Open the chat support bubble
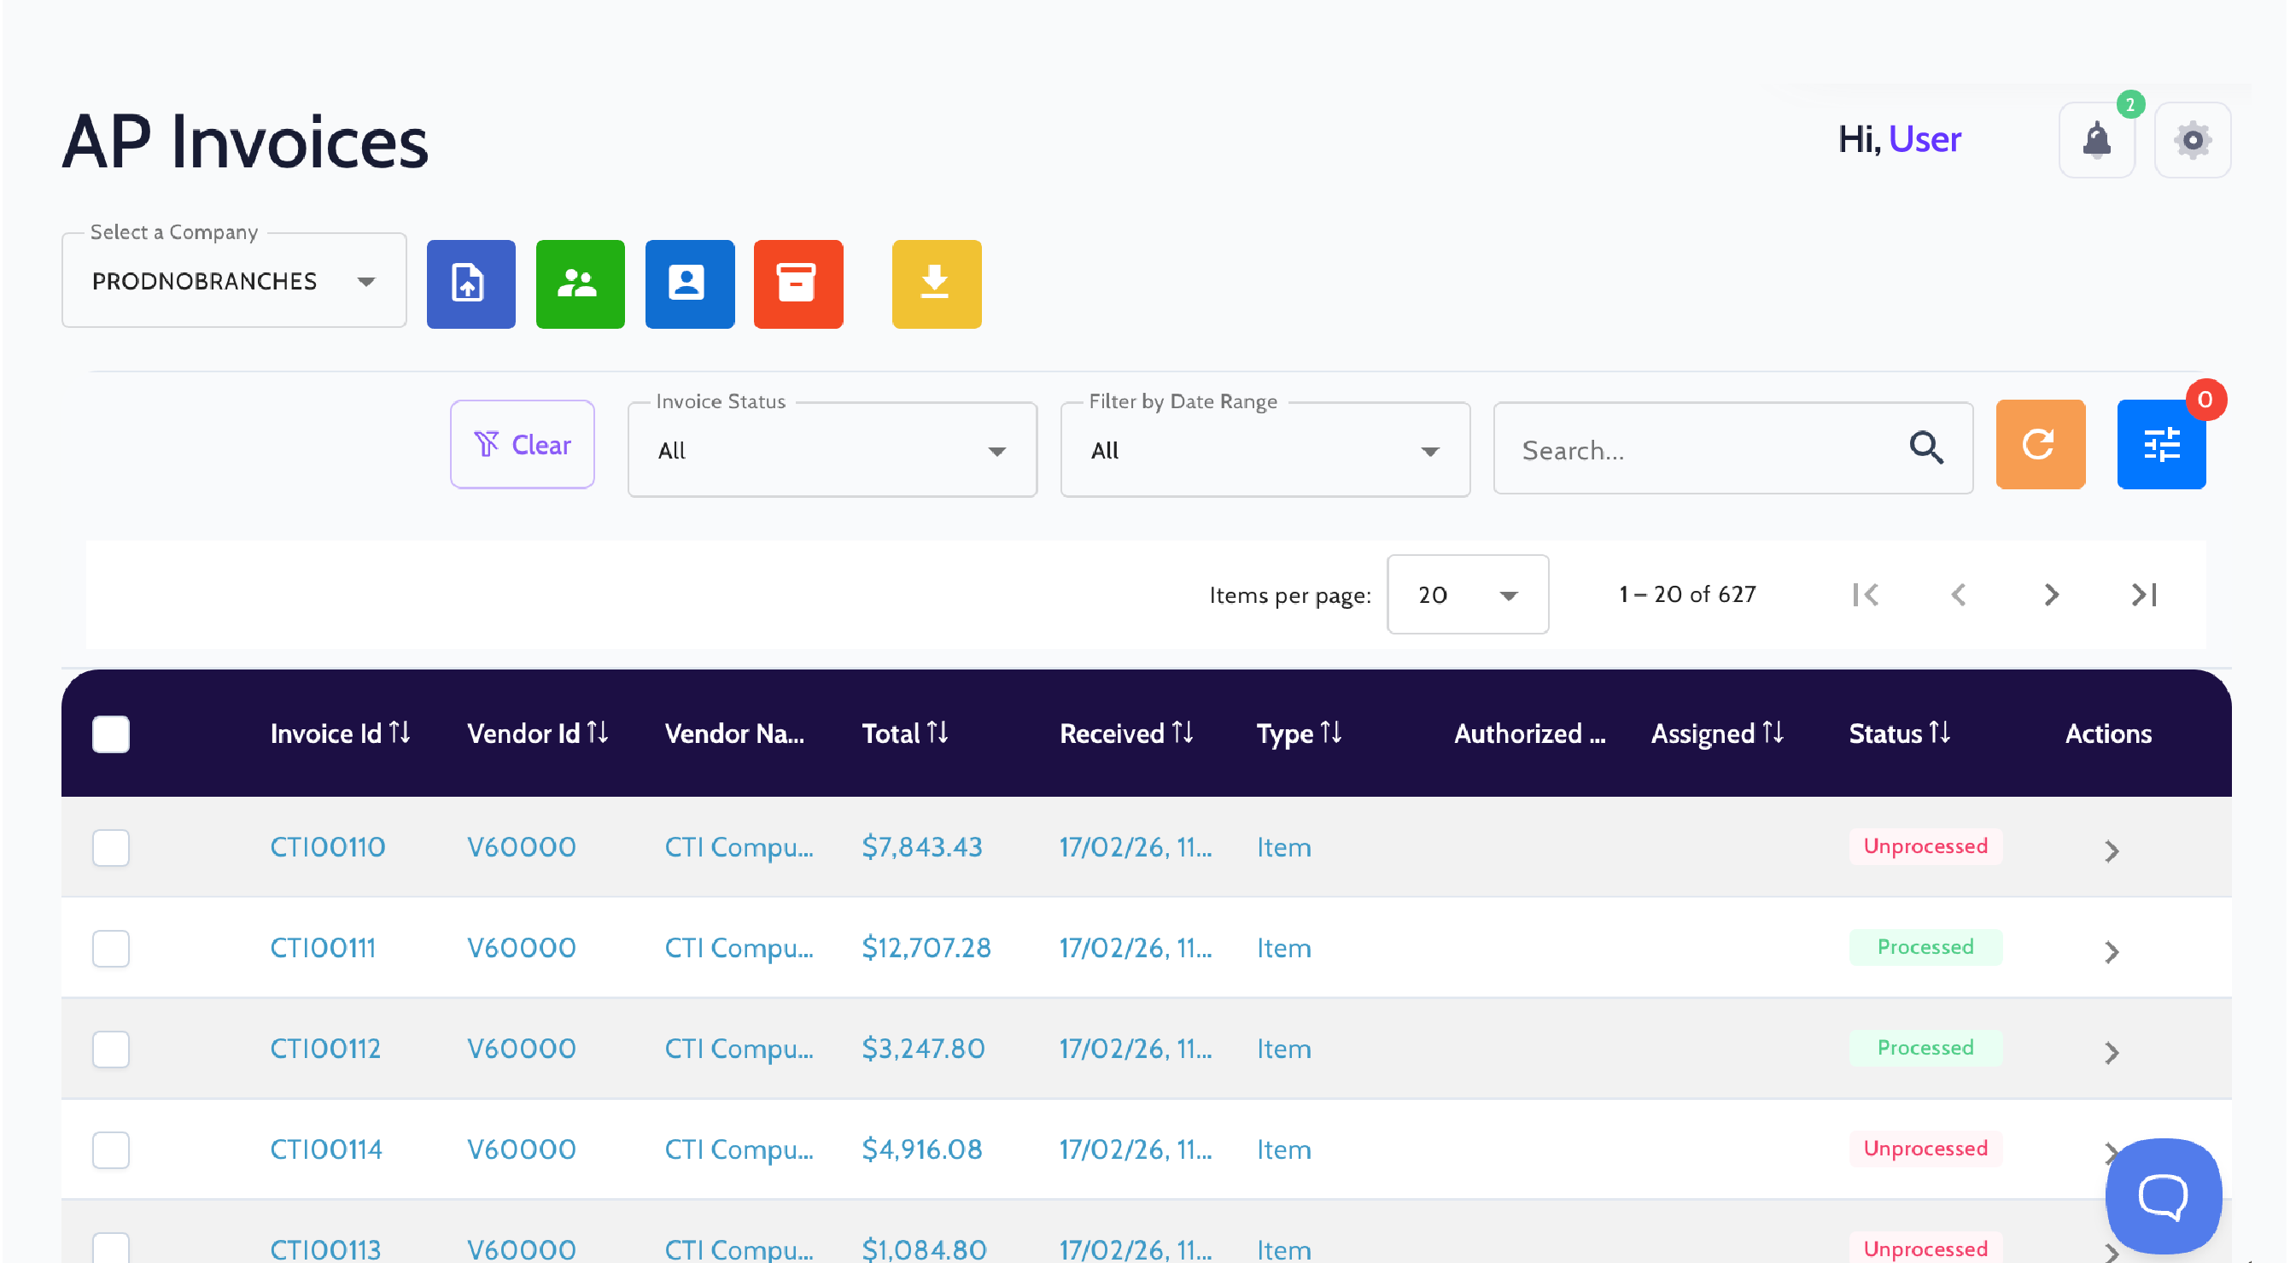Viewport: 2290px width, 1263px height. [x=2162, y=1196]
